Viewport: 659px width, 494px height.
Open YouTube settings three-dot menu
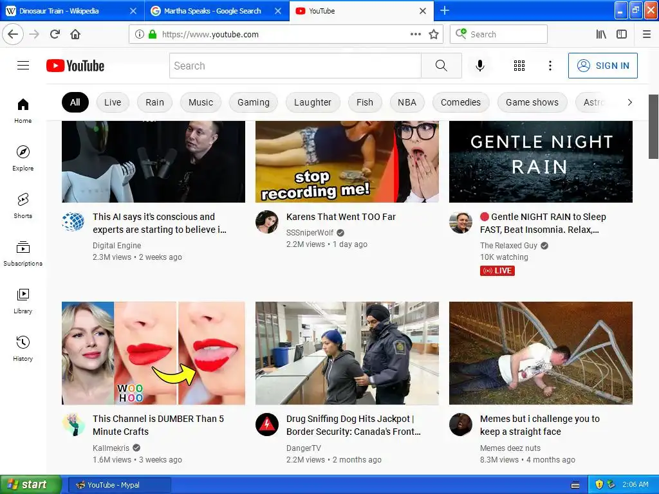click(x=550, y=66)
